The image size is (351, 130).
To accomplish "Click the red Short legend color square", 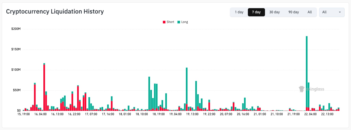I will 164,22.
